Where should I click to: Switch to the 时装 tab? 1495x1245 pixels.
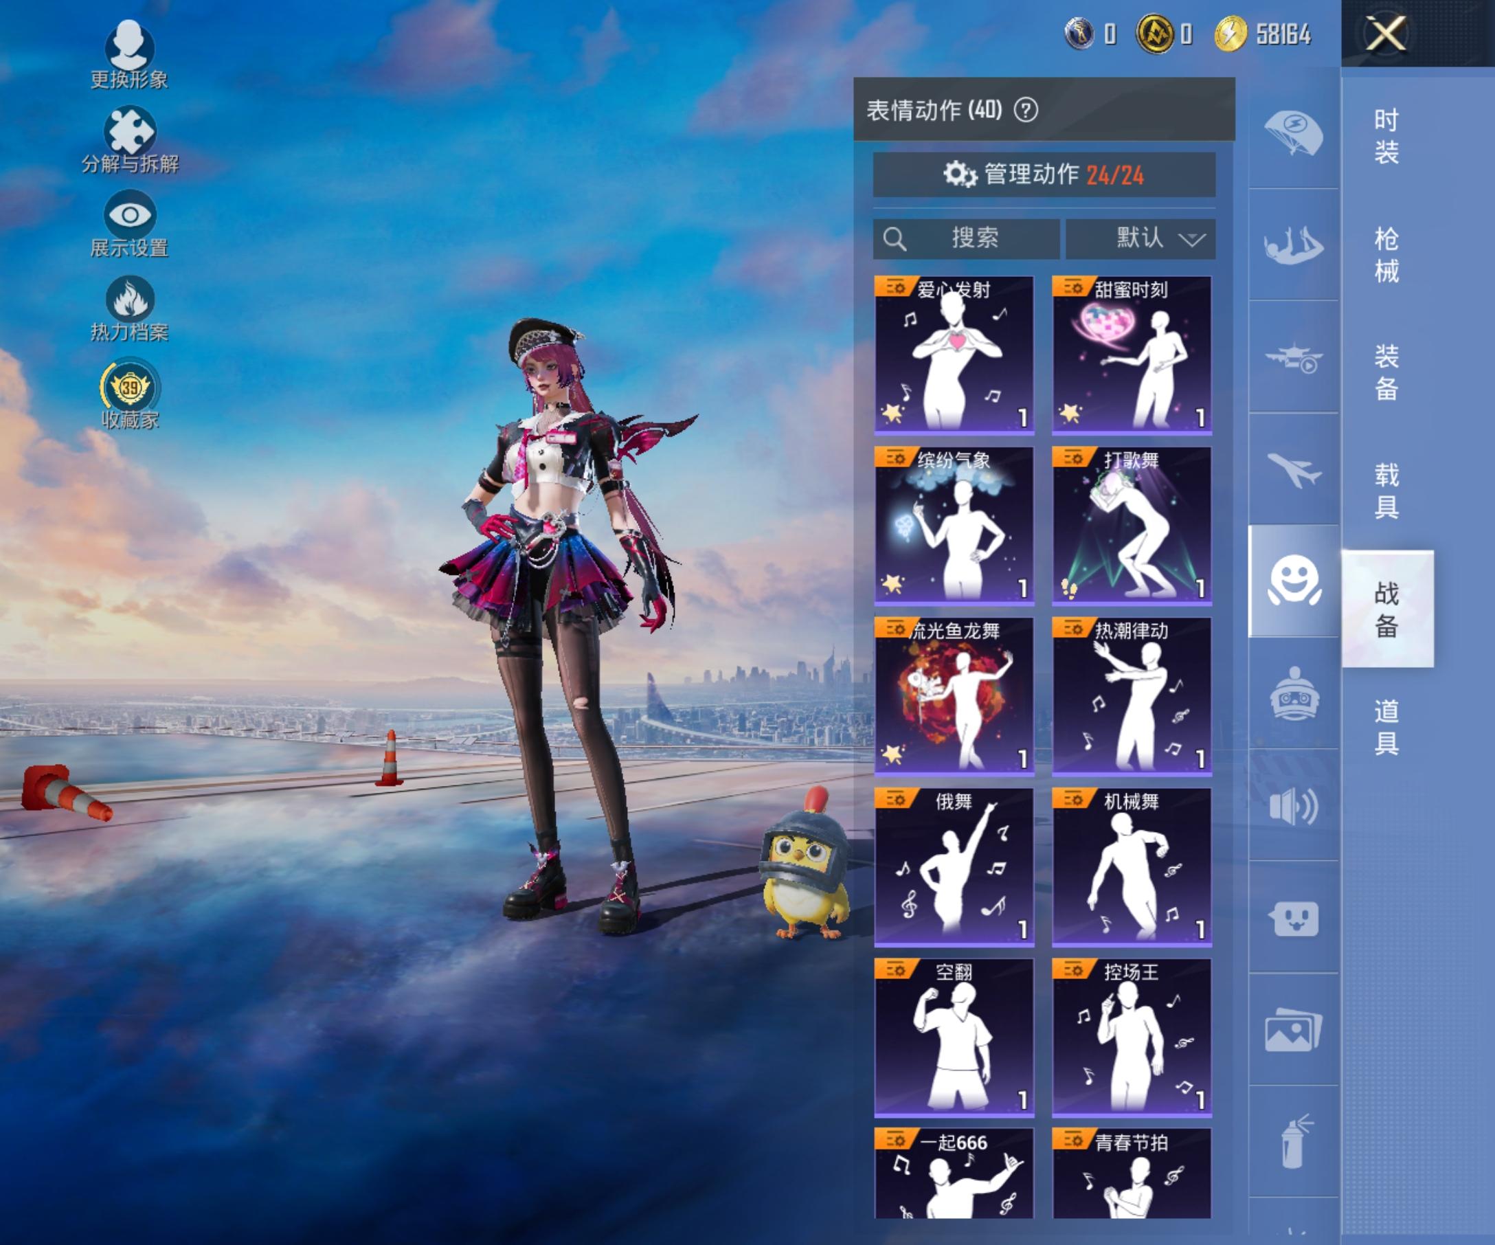tap(1385, 136)
